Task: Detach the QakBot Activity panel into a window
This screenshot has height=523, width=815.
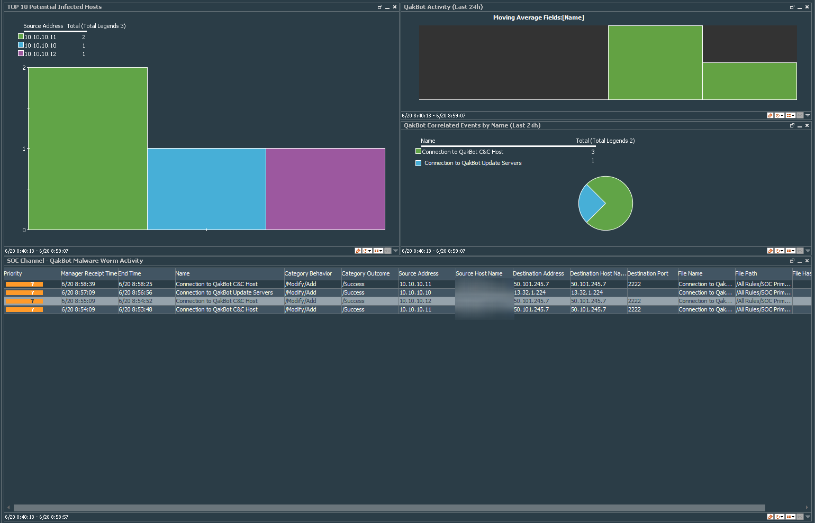Action: pyautogui.click(x=792, y=7)
